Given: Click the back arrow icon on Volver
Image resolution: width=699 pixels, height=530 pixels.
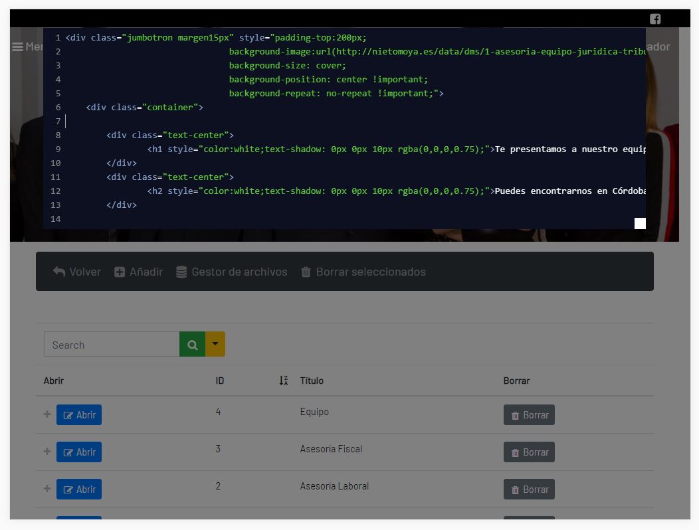Looking at the screenshot, I should click(59, 271).
